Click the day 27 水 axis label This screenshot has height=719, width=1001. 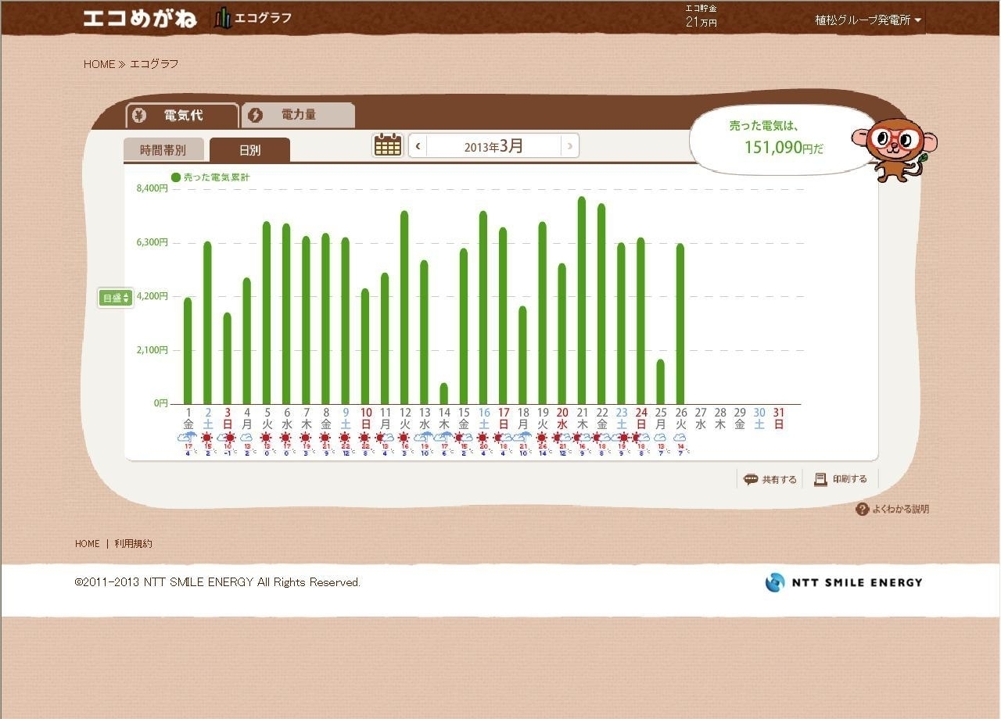pyautogui.click(x=700, y=418)
